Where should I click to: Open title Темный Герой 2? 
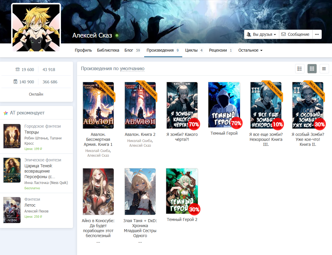(x=182, y=219)
